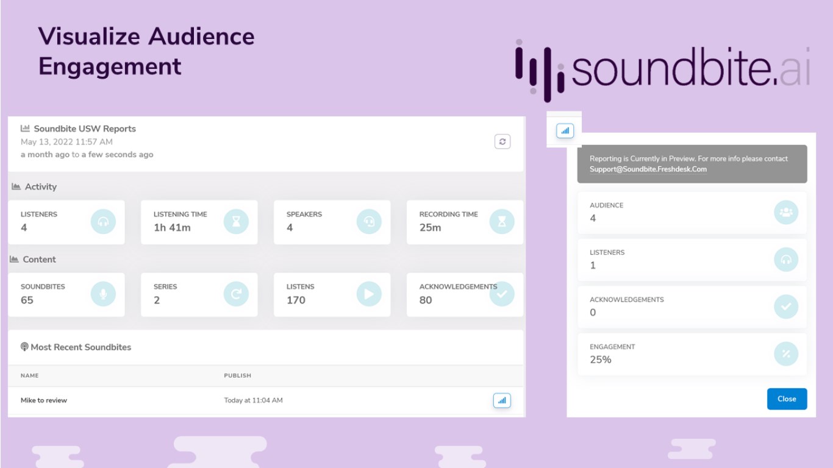Open the report for Mike to review

502,400
